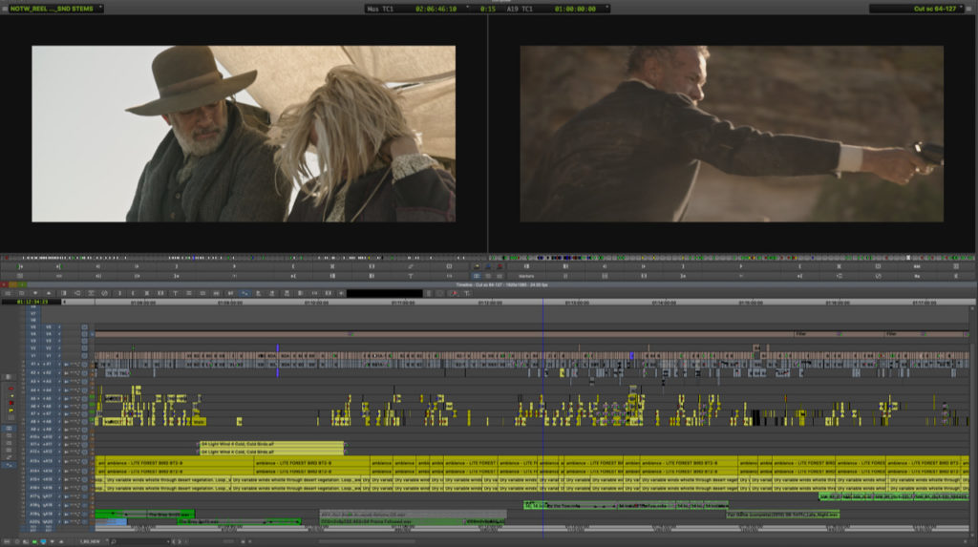Open the 0:15 duration display dropdown

tap(487, 9)
